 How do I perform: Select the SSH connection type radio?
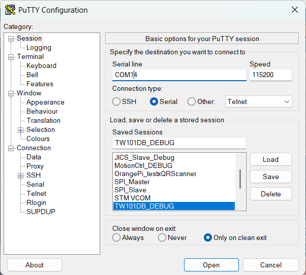pyautogui.click(x=116, y=101)
